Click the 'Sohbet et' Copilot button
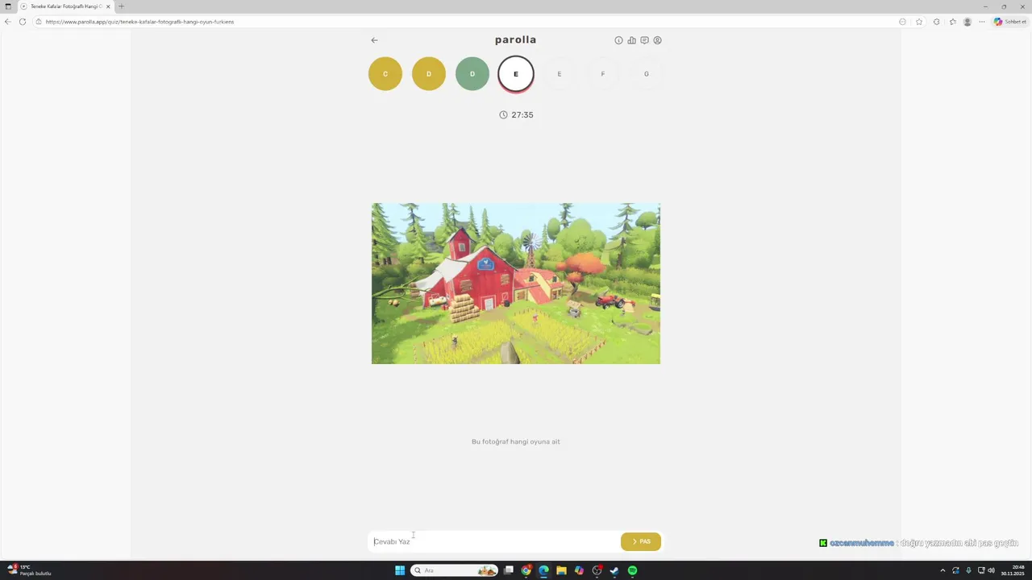Viewport: 1032px width, 580px height. coord(1009,22)
